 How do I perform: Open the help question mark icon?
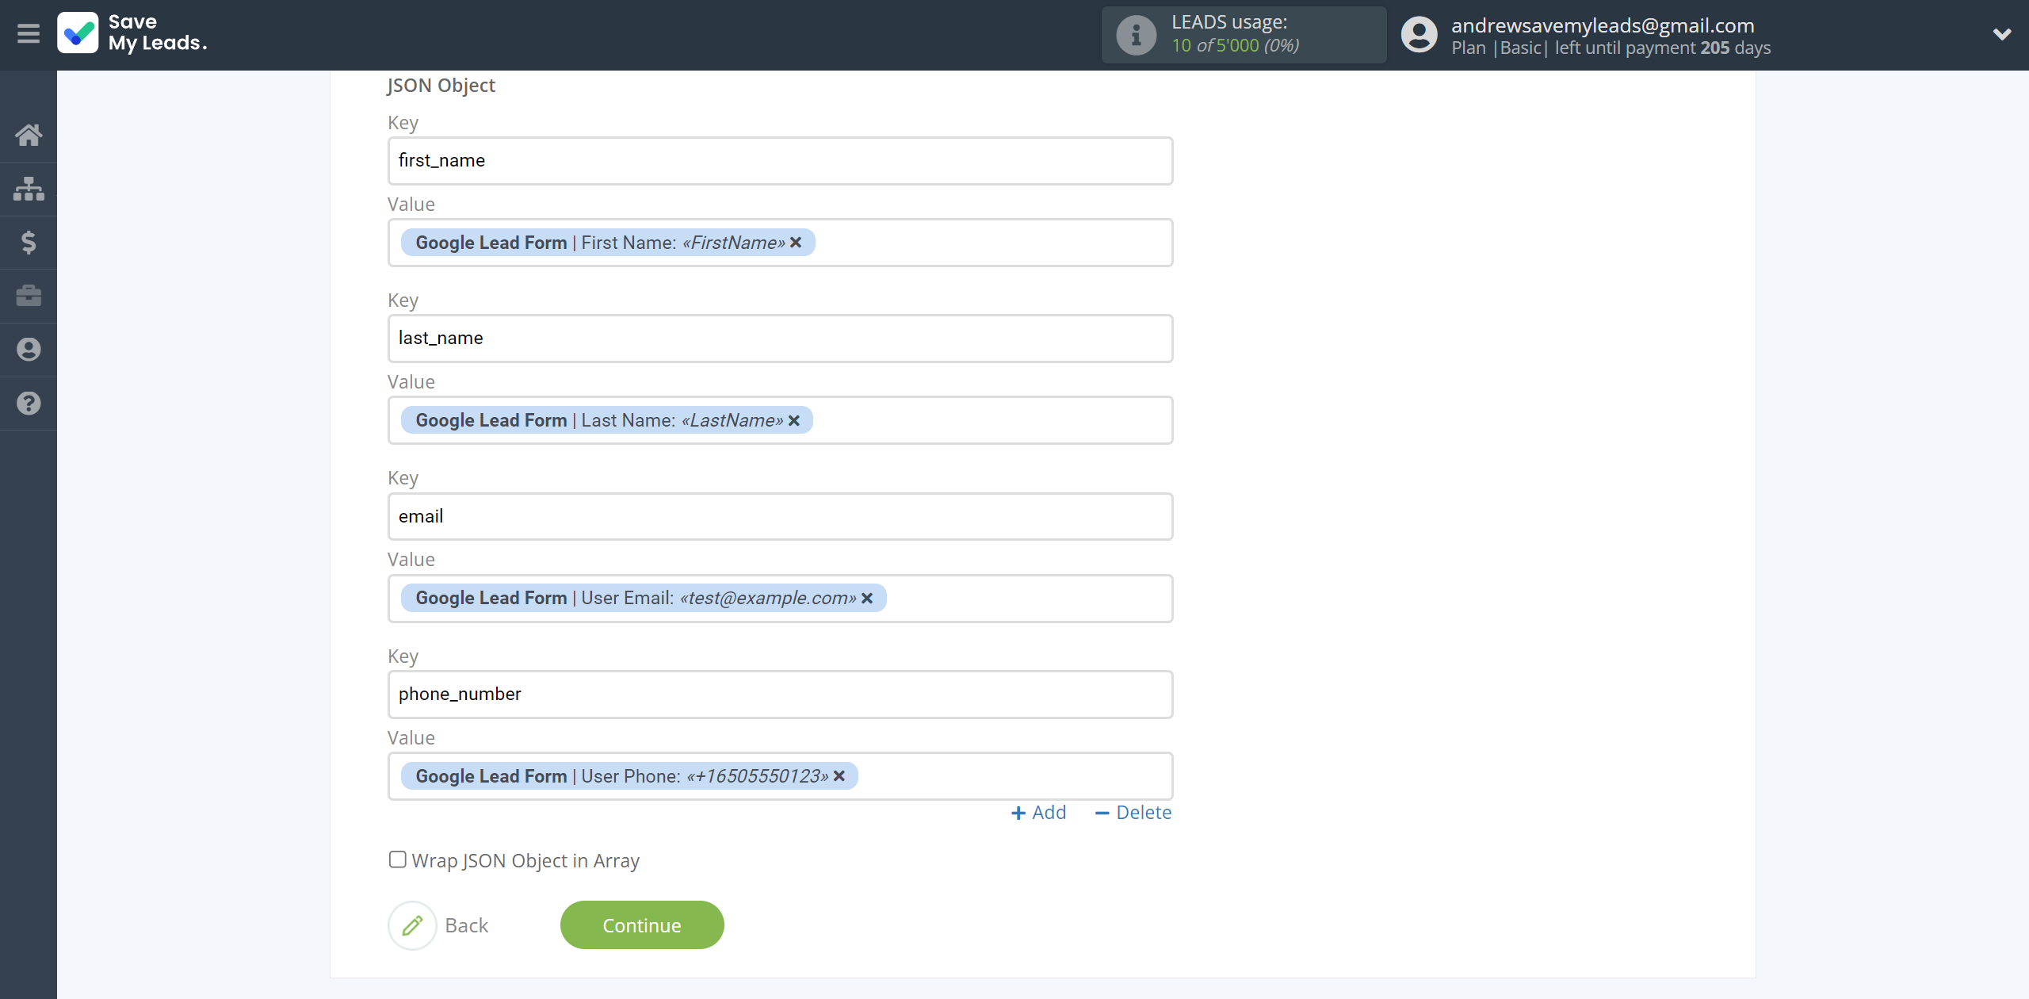pyautogui.click(x=29, y=404)
